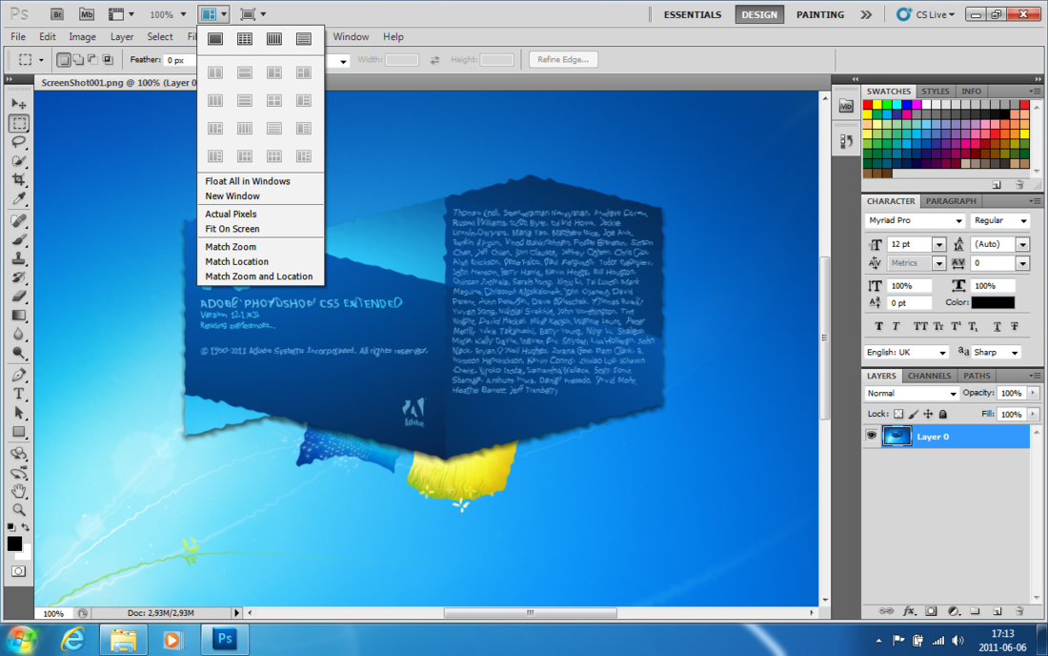
Task: Select the Spot Healing Brush tool
Action: click(19, 220)
